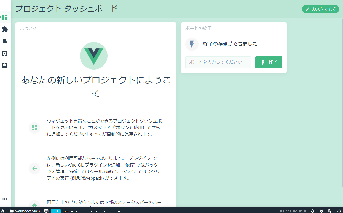Open the dependencies page icon
Viewport: 343px width, 213px height.
coord(5,42)
